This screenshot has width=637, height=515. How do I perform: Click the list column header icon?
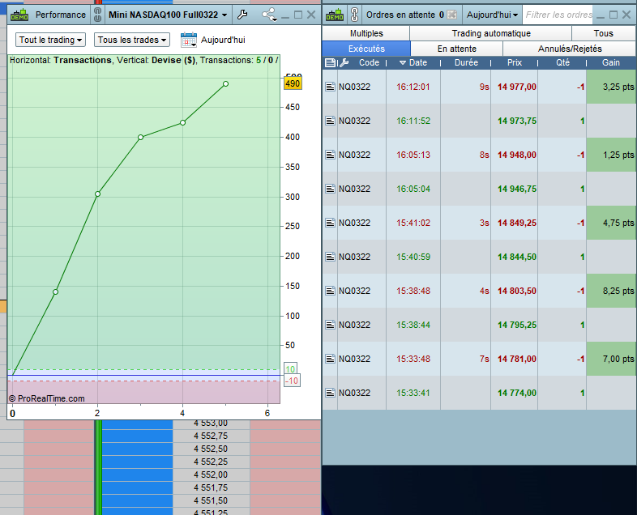(x=330, y=62)
